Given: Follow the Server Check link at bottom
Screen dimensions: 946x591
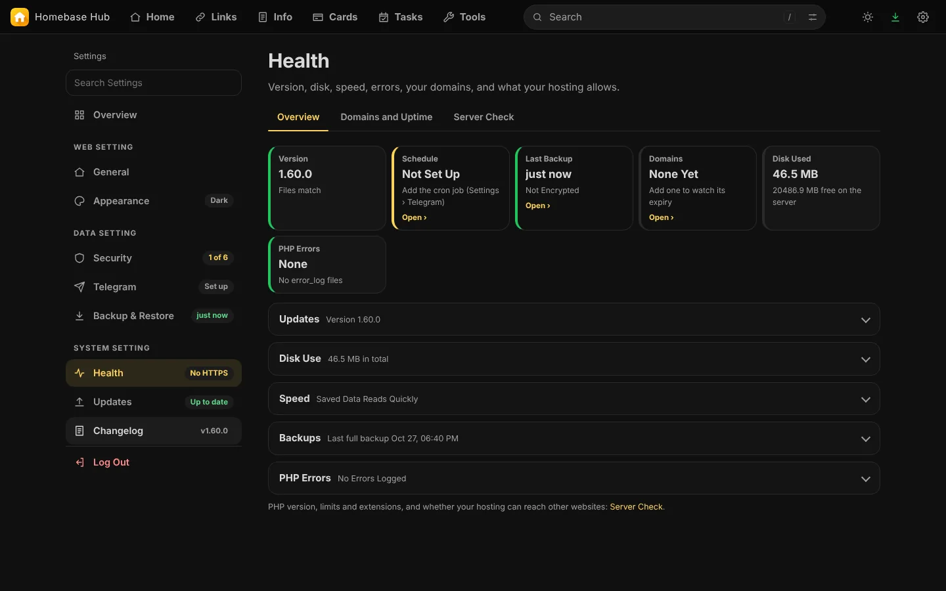Looking at the screenshot, I should click(x=636, y=507).
